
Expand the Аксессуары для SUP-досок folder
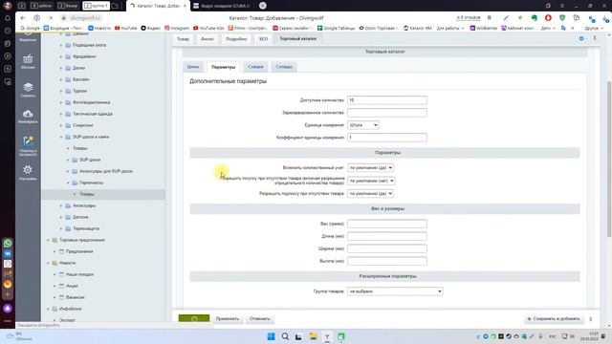point(68,171)
